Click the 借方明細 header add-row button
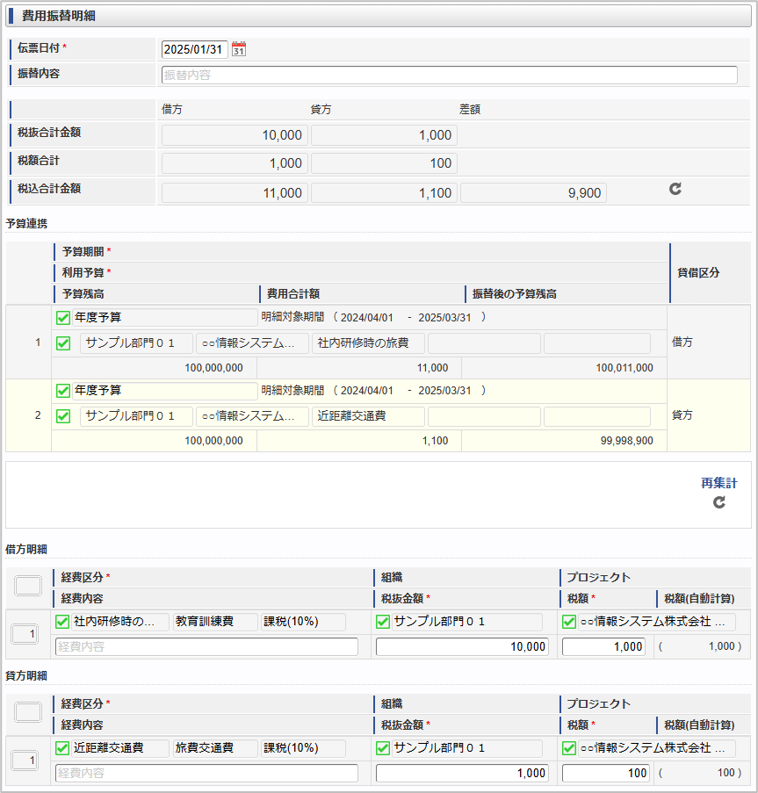The height and width of the screenshot is (793, 758). coord(28,587)
